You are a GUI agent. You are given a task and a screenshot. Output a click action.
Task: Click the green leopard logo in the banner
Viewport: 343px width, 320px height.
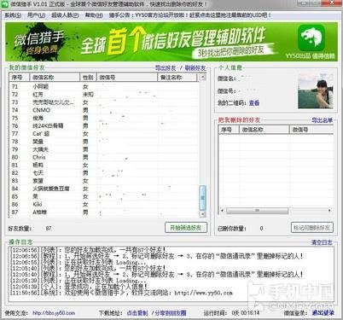coord(311,38)
